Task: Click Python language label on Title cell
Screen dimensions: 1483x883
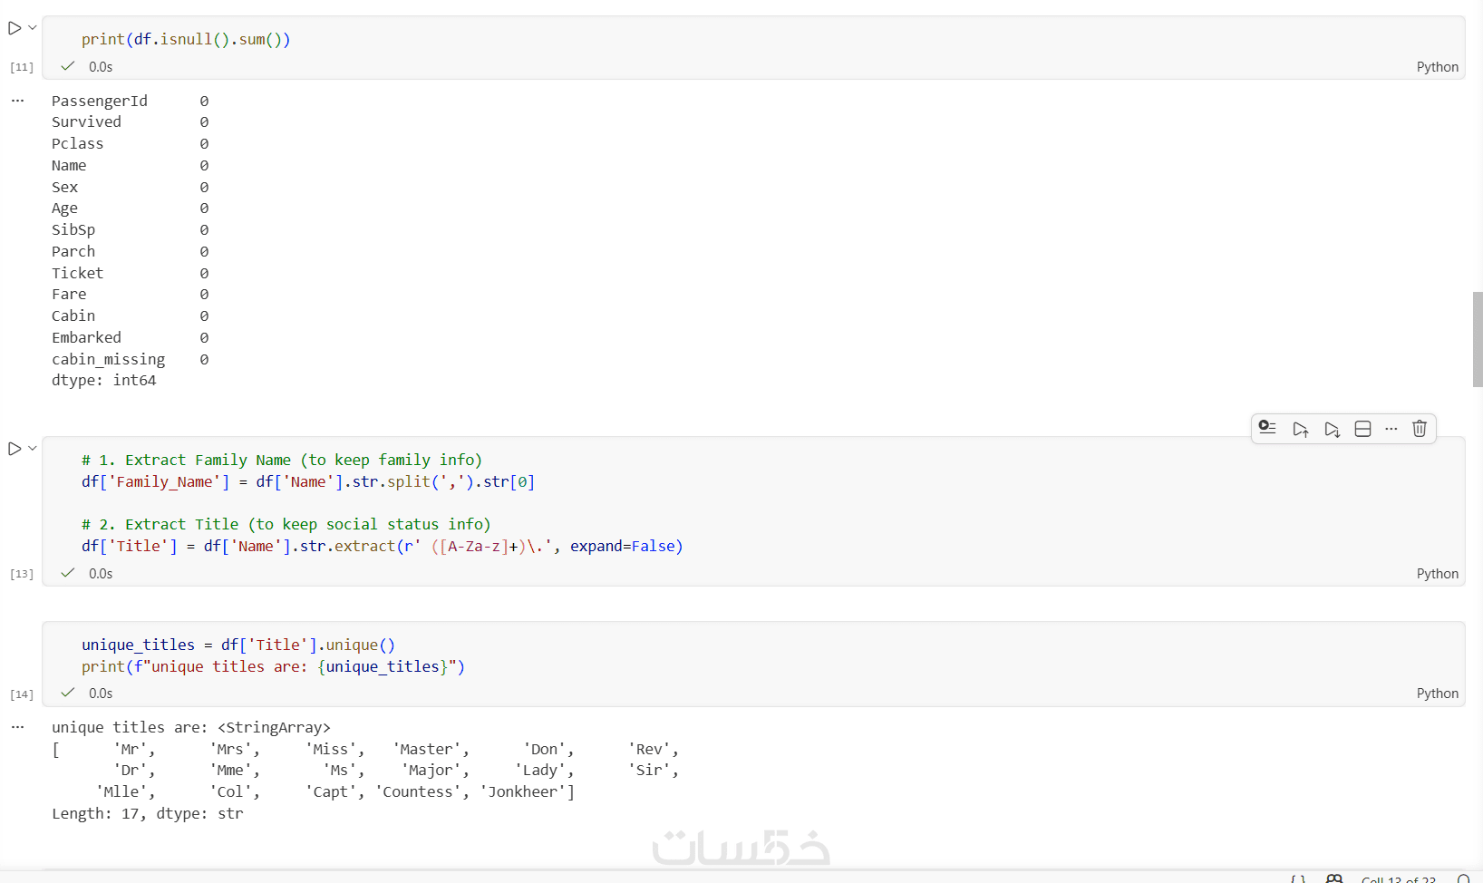Action: (1437, 574)
